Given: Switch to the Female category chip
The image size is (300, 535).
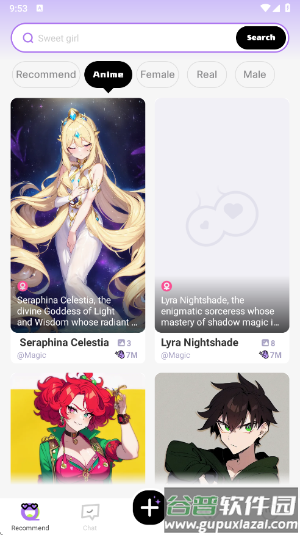Looking at the screenshot, I should [x=158, y=75].
